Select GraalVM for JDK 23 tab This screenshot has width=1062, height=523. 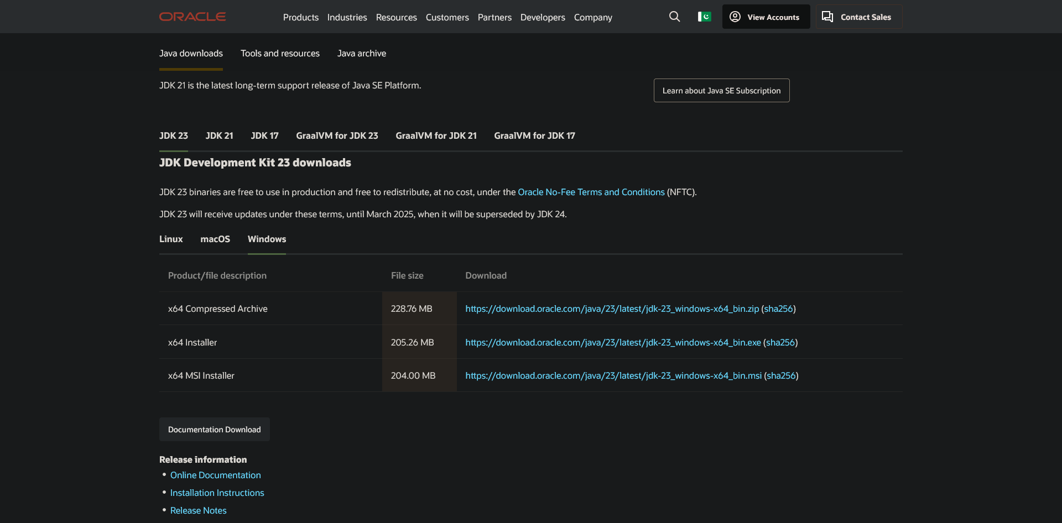[x=337, y=135]
